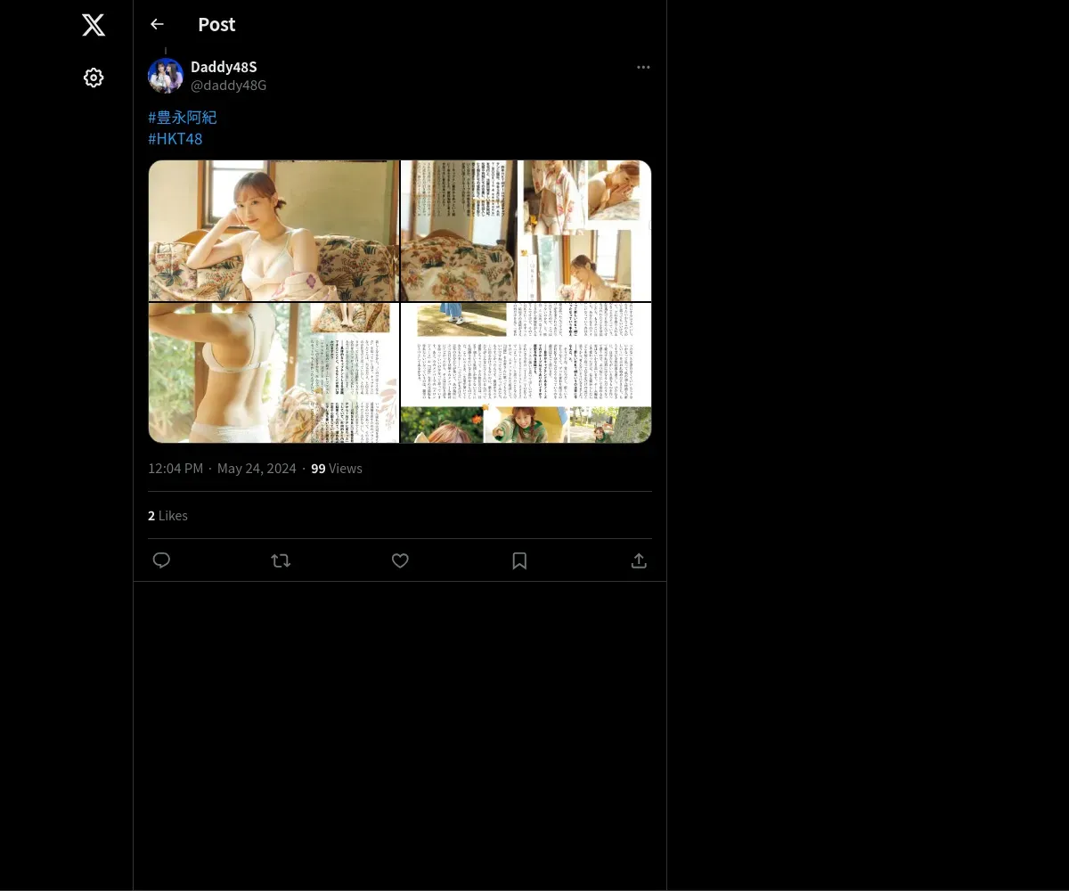Open the #豊永阿紀 hashtag
The image size is (1069, 891).
tap(183, 117)
